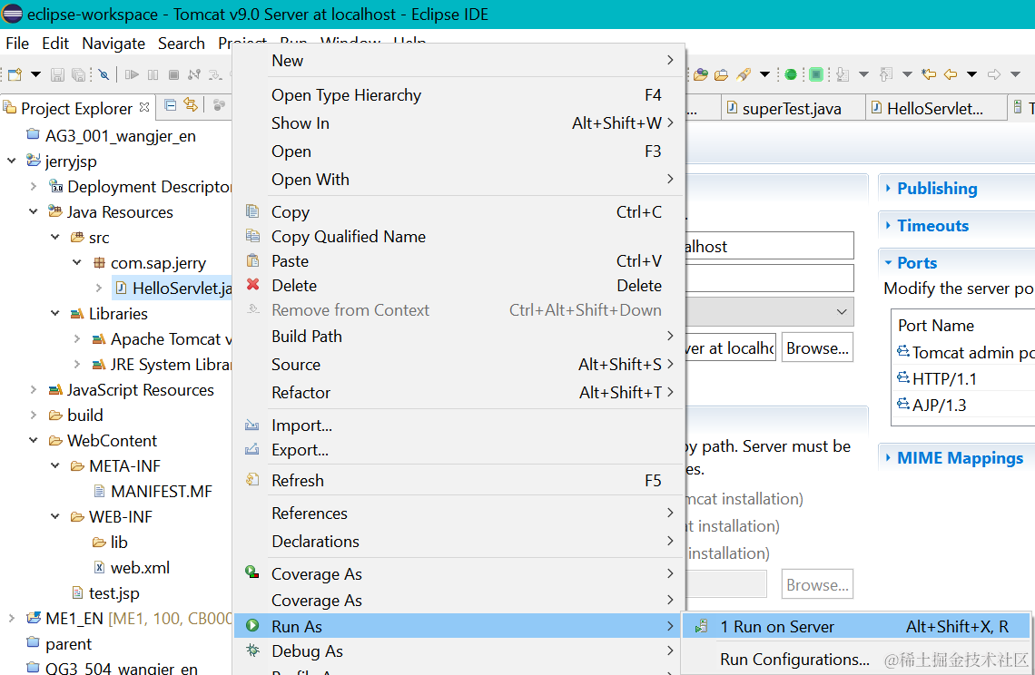
Task: Collapse the jerryjsp project node
Action: pyautogui.click(x=11, y=161)
